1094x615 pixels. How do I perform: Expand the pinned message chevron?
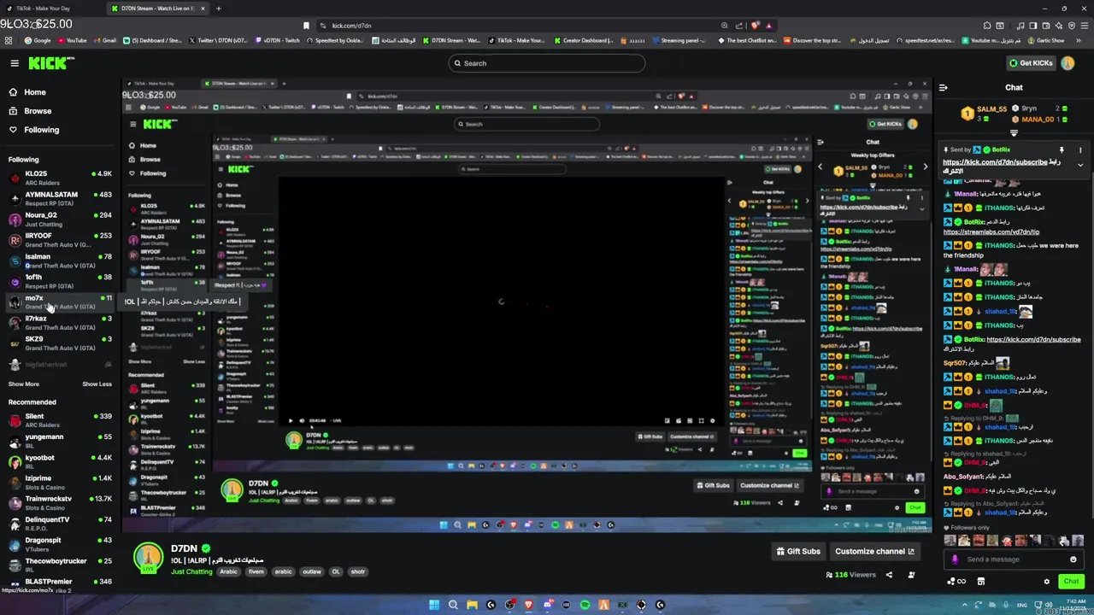(1080, 165)
